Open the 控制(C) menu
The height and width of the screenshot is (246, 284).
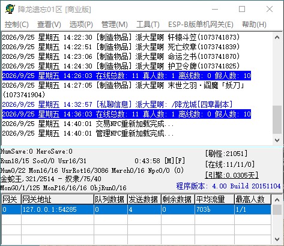tap(17, 25)
